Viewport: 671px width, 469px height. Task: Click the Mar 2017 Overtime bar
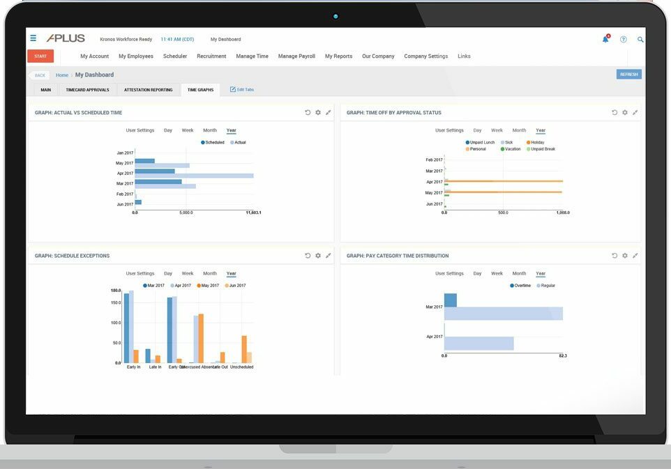(x=450, y=300)
